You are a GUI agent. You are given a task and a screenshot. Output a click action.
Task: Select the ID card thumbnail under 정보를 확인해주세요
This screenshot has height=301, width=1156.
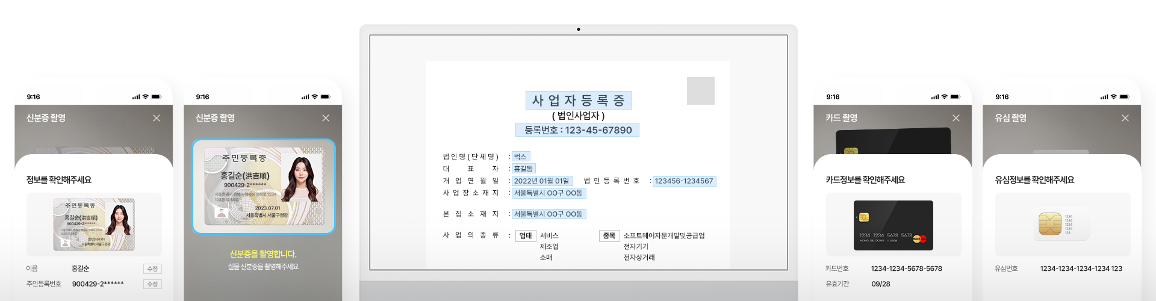[94, 224]
